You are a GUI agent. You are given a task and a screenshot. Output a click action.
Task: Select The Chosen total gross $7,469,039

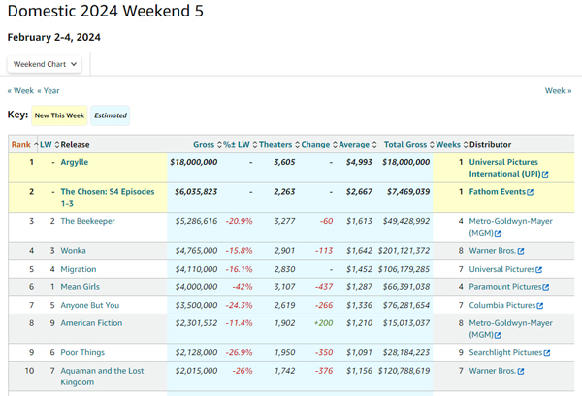tap(408, 192)
